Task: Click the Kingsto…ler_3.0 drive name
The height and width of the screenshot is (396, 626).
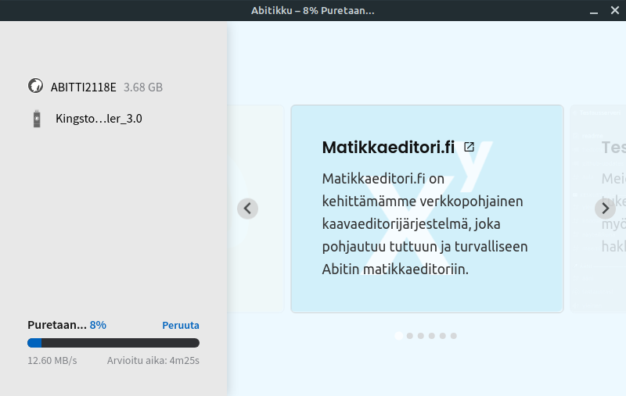Action: (99, 119)
